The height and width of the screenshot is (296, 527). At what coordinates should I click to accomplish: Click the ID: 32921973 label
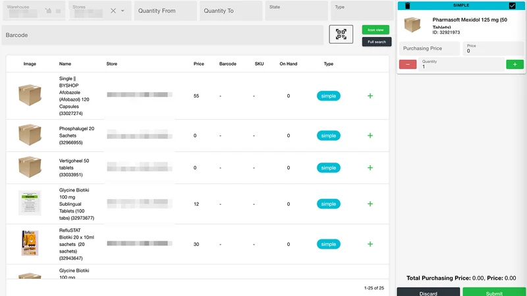[x=446, y=32]
